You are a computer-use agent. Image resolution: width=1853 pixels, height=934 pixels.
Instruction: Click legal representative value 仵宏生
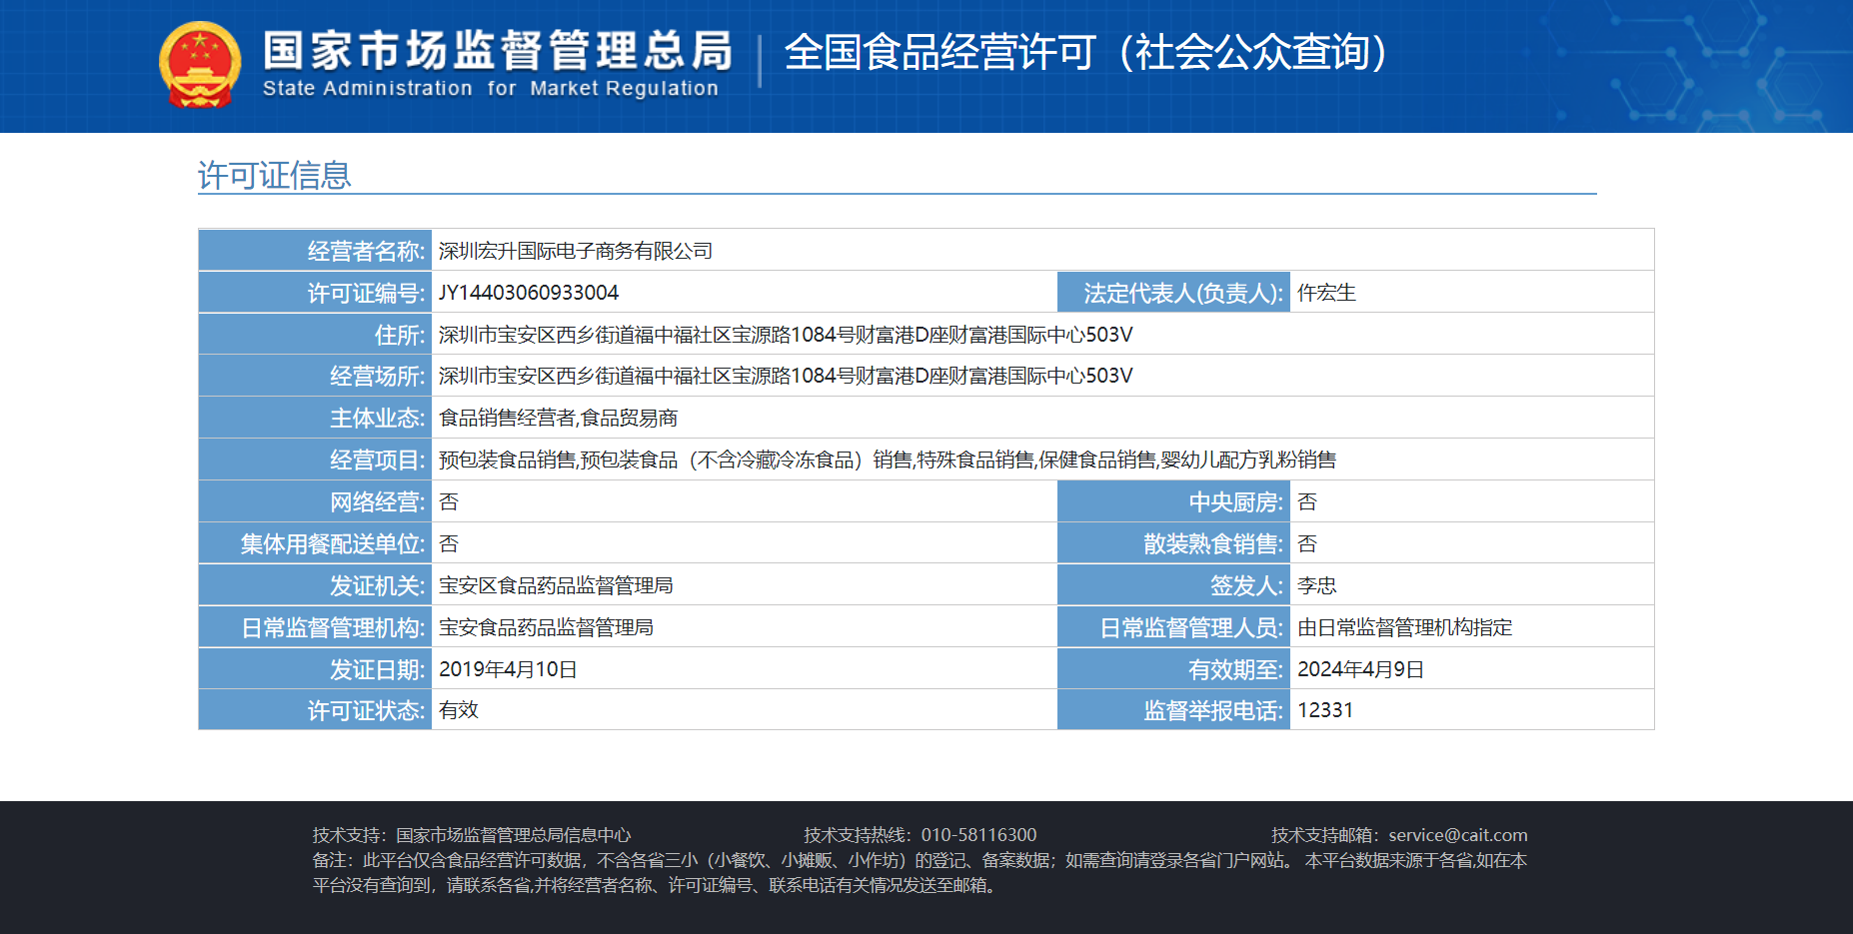[1326, 293]
